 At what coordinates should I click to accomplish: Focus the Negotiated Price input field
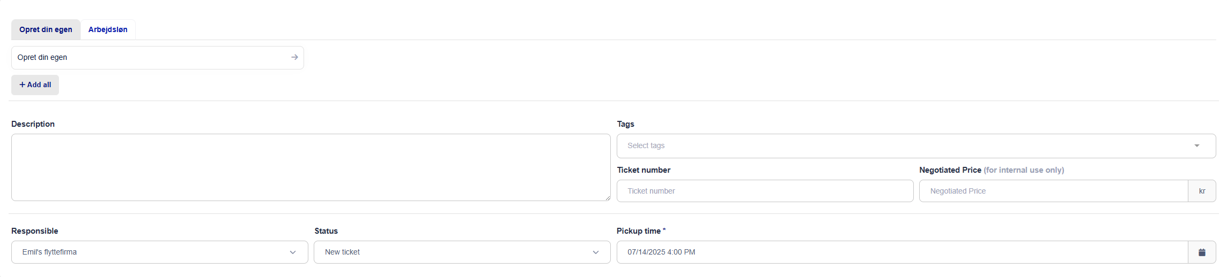[x=1054, y=191]
